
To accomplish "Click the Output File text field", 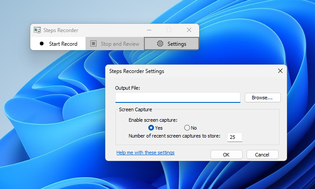I will 178,98.
